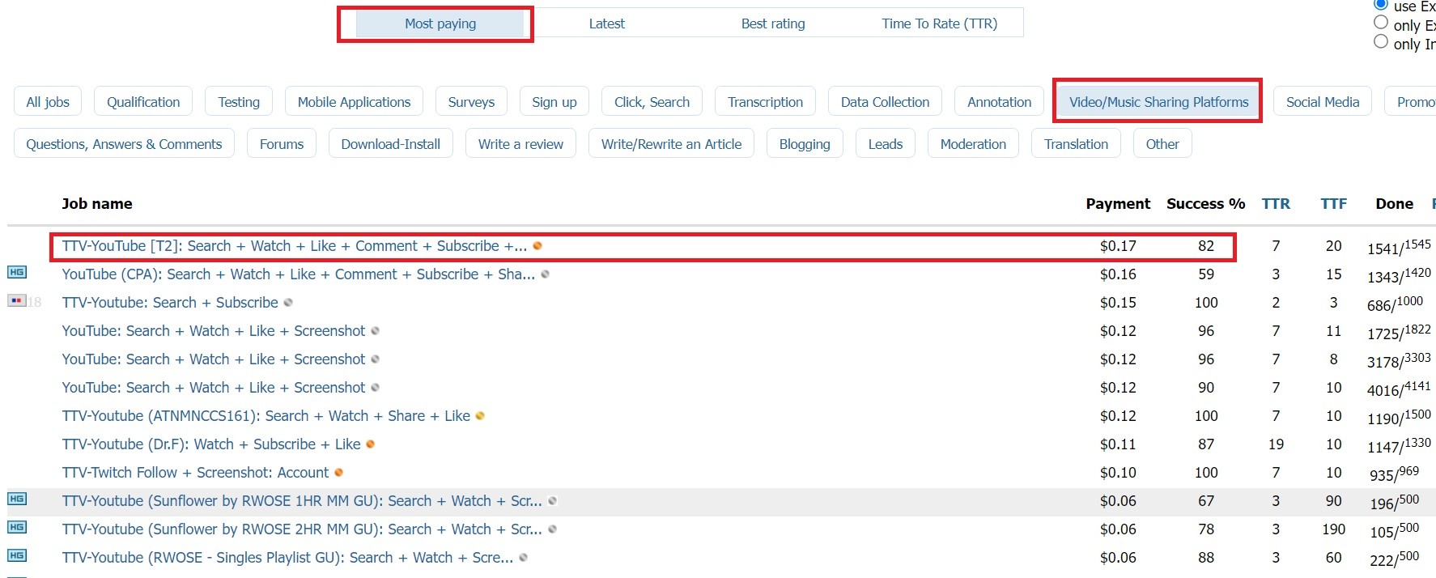This screenshot has height=578, width=1436.
Task: Click the orange dot after TTV-Youtube (Dr.F) job
Action: coord(371,444)
